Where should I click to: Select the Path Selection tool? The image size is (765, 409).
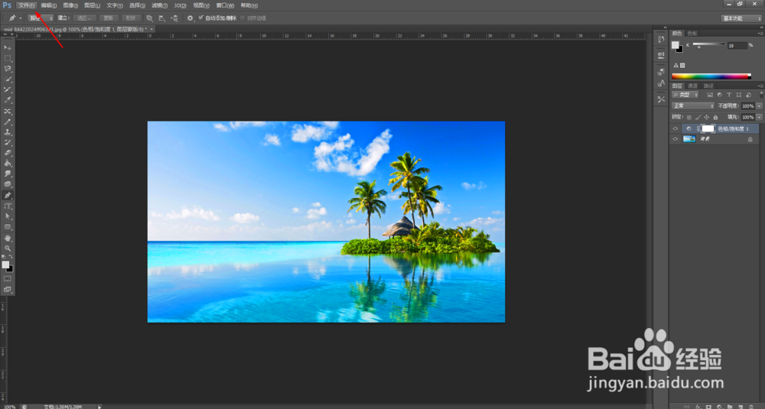tap(8, 216)
